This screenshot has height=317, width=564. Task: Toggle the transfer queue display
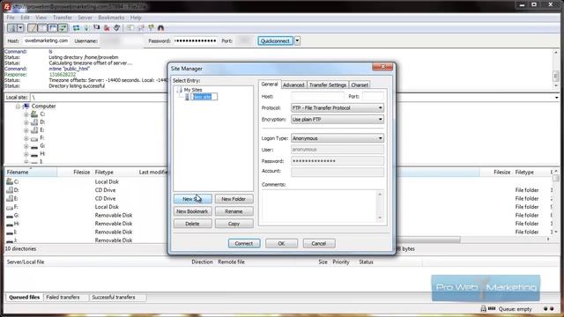(63, 27)
